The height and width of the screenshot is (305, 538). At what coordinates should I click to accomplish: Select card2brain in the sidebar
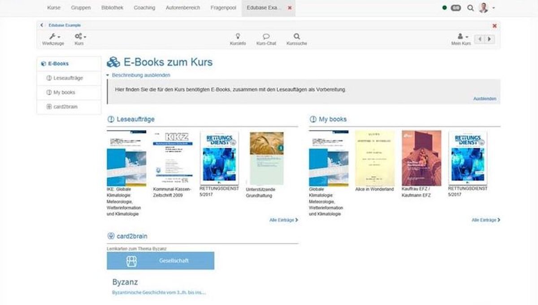65,107
